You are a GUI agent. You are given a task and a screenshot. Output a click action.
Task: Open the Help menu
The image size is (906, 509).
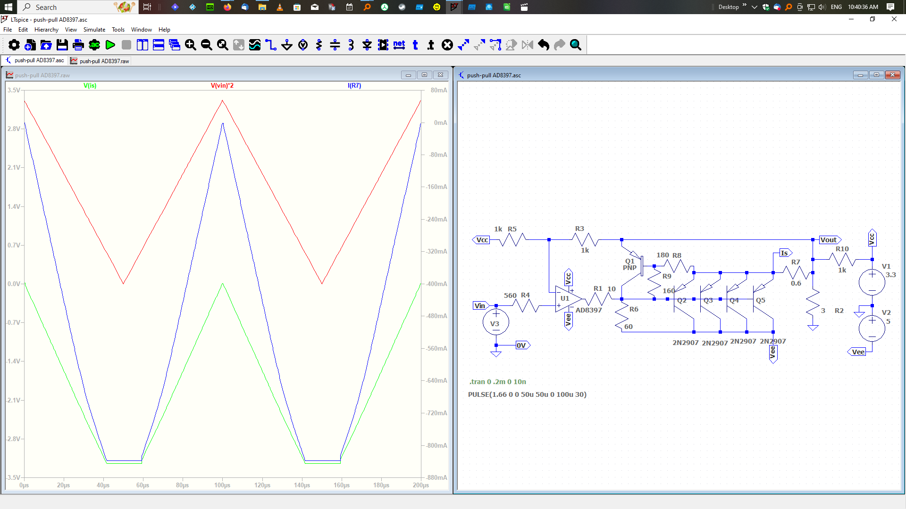coord(164,29)
